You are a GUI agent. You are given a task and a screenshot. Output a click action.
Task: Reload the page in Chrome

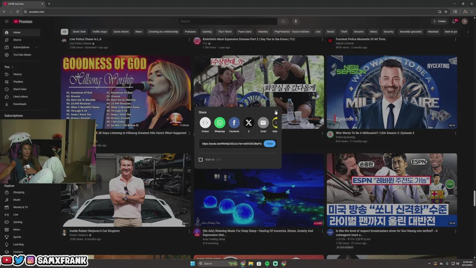tap(17, 12)
